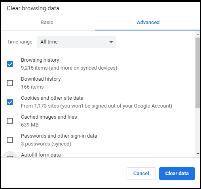Click Cookies and other site data label
Image resolution: width=201 pixels, height=189 pixels.
click(x=52, y=98)
